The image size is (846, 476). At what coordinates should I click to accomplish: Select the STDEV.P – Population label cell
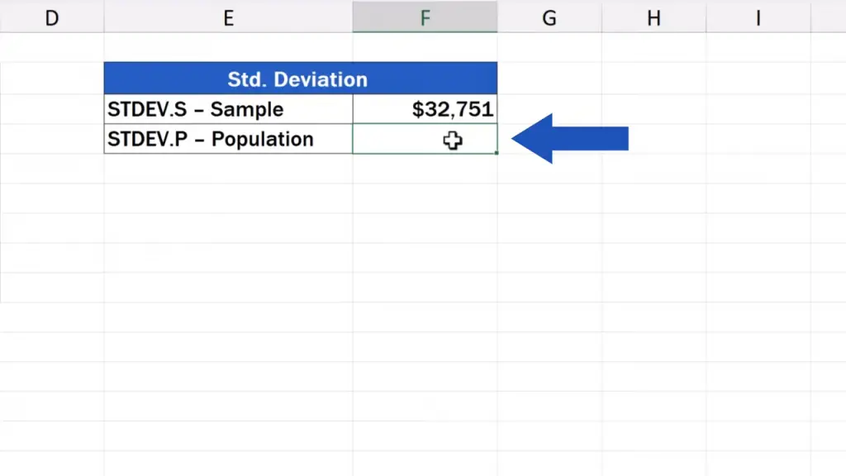(x=228, y=139)
